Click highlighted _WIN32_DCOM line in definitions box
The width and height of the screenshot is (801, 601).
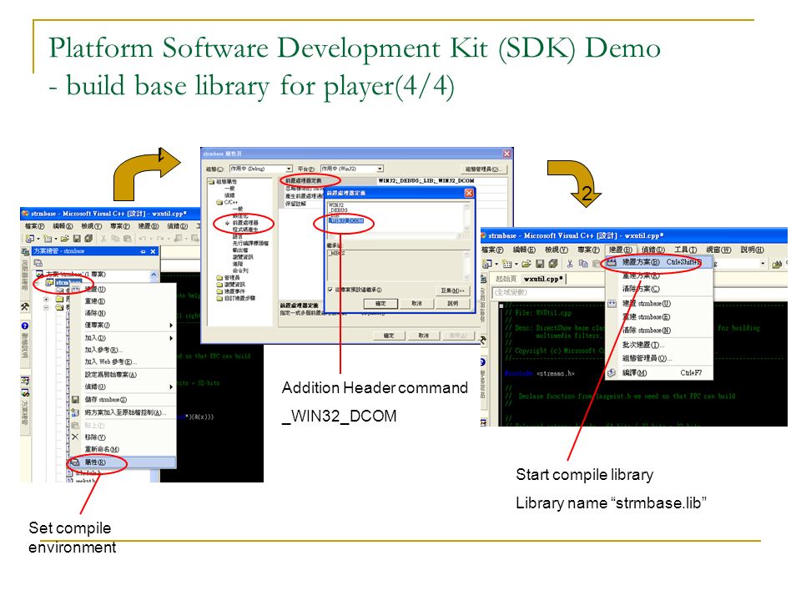(x=347, y=220)
